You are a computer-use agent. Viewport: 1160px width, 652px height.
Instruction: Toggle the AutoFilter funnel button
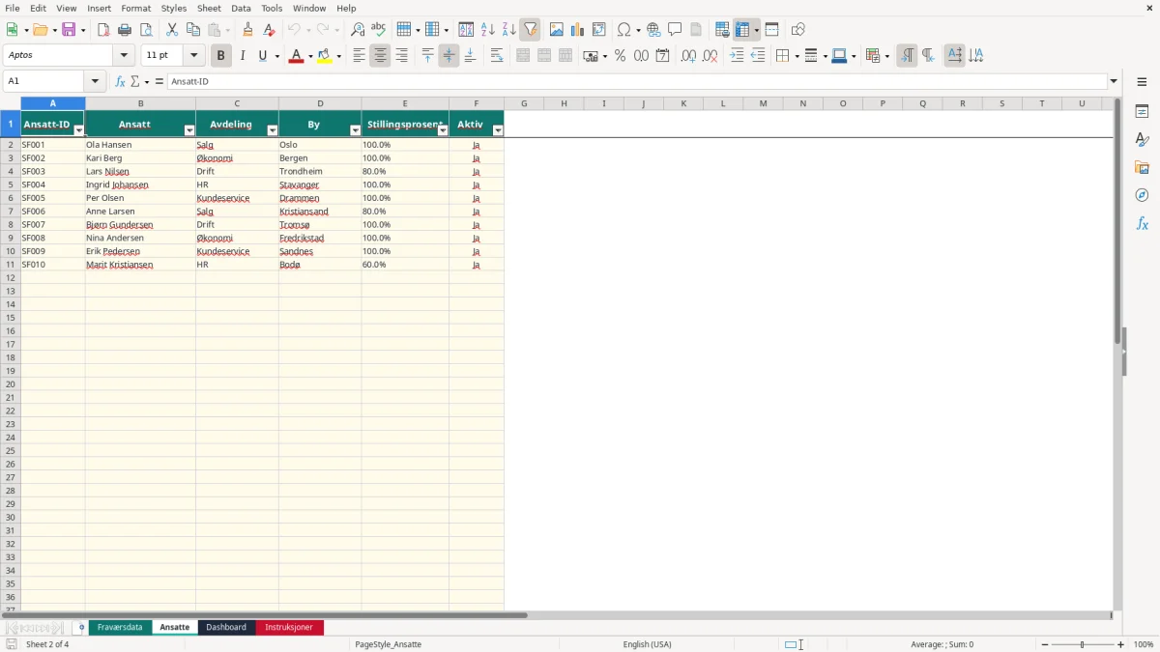[530, 30]
